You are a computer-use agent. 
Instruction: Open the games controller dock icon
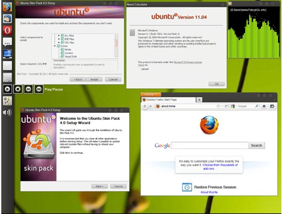pyautogui.click(x=8, y=101)
